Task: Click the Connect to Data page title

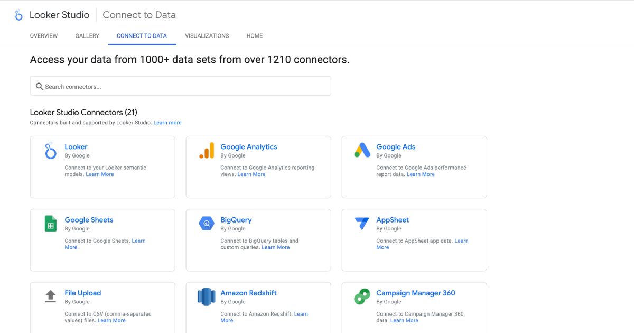Action: tap(139, 15)
